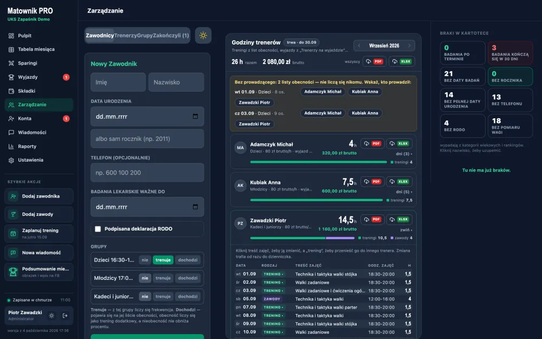The width and height of the screenshot is (542, 339).
Task: Open Wiadomości via the speech-bubble icon
Action: 11,132
